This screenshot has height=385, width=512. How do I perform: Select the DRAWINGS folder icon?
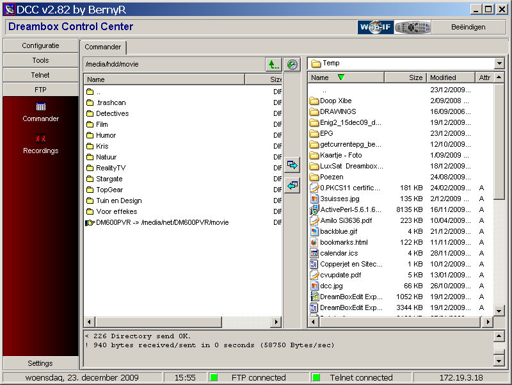pos(314,111)
